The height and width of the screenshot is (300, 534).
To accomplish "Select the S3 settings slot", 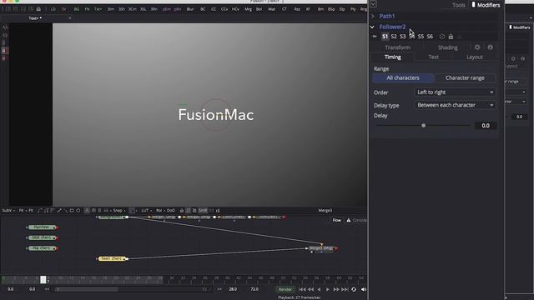I will tap(402, 37).
